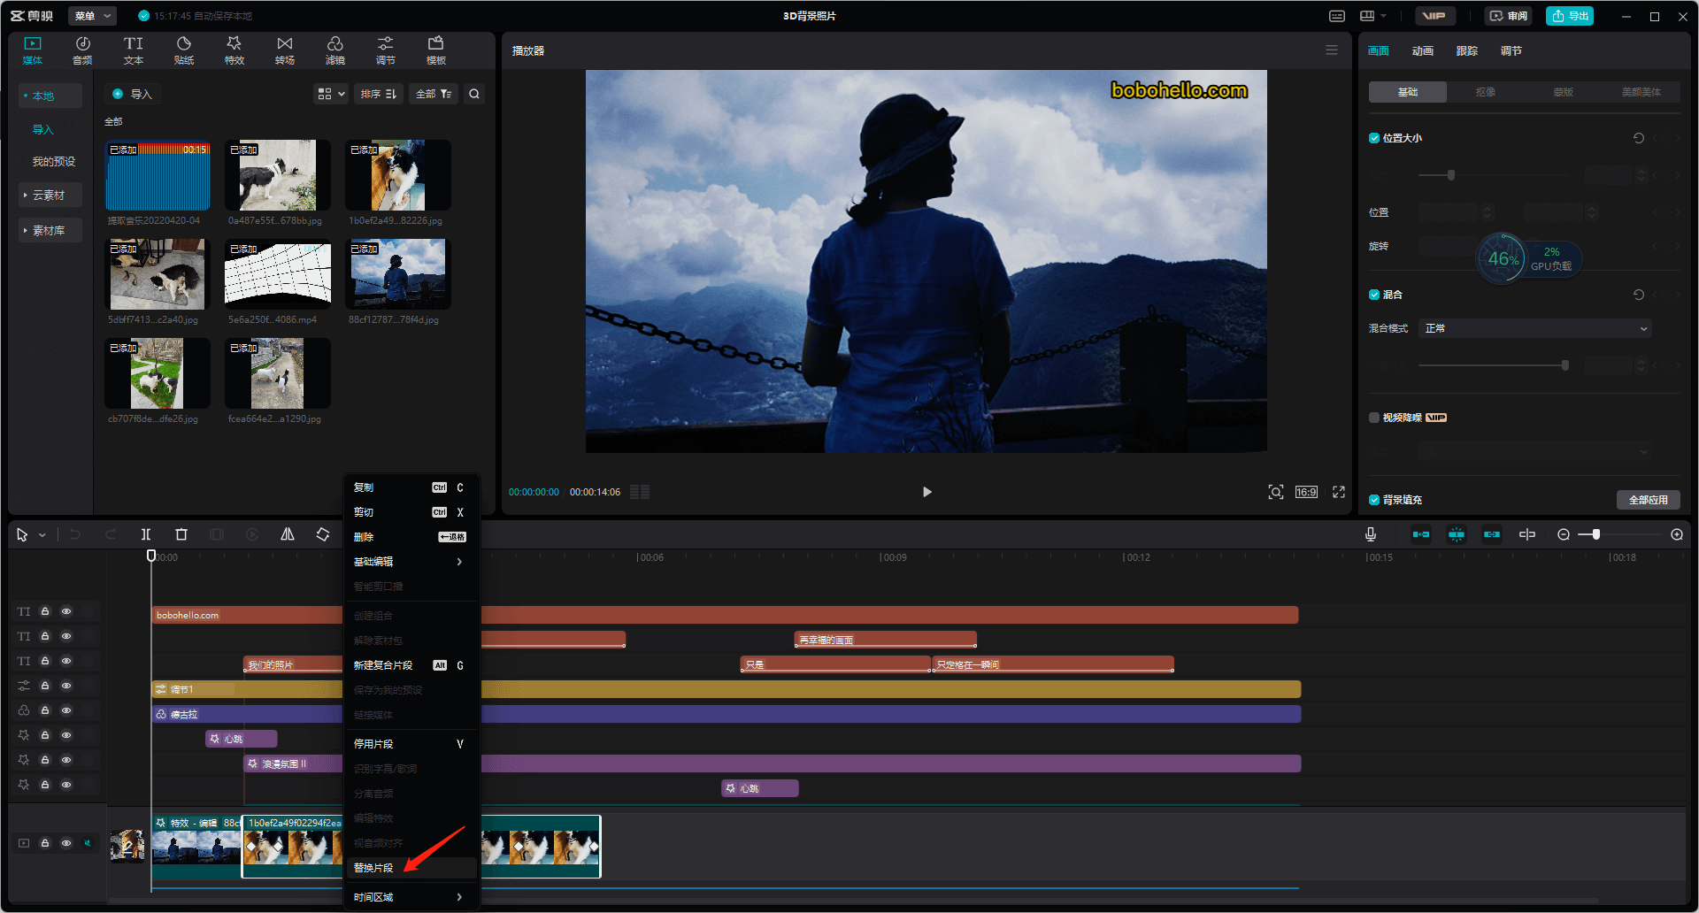Viewport: 1699px width, 913px height.
Task: Click the rotate icon in timeline toolbar
Action: click(x=323, y=534)
